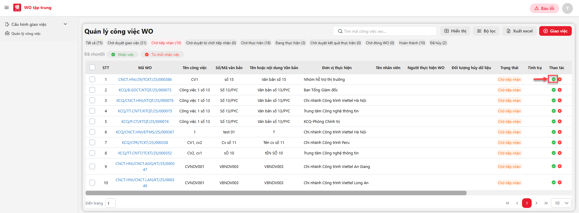Select the Đã hủy (2) tab
This screenshot has height=213, width=579.
point(438,43)
